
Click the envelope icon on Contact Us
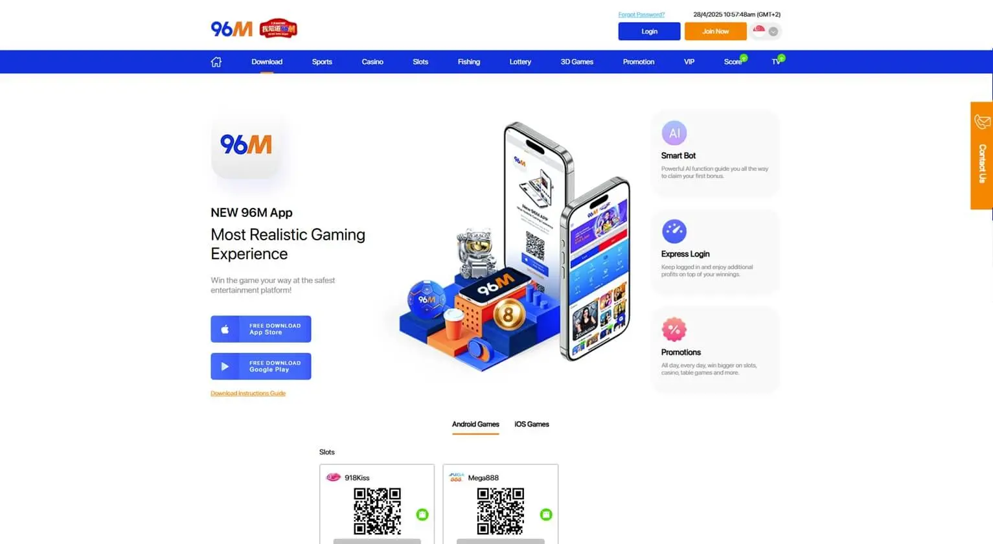[x=982, y=122]
